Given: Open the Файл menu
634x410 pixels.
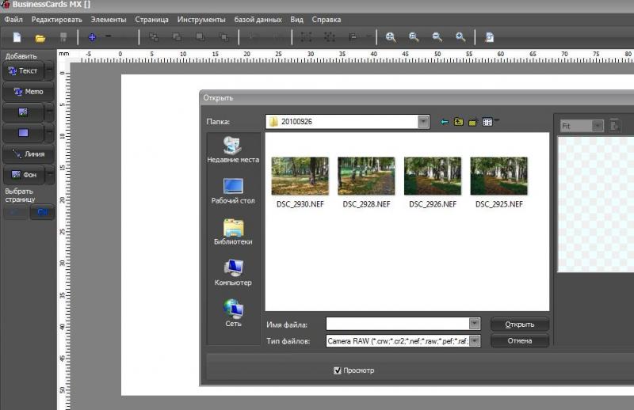Looking at the screenshot, I should click(13, 19).
